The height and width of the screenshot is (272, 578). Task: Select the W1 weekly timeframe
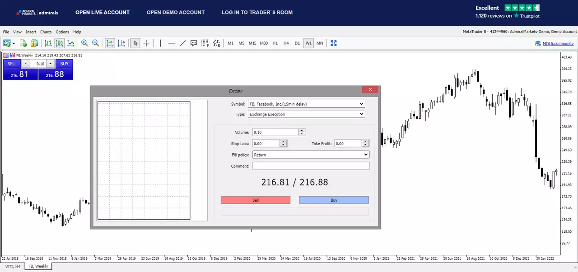308,43
